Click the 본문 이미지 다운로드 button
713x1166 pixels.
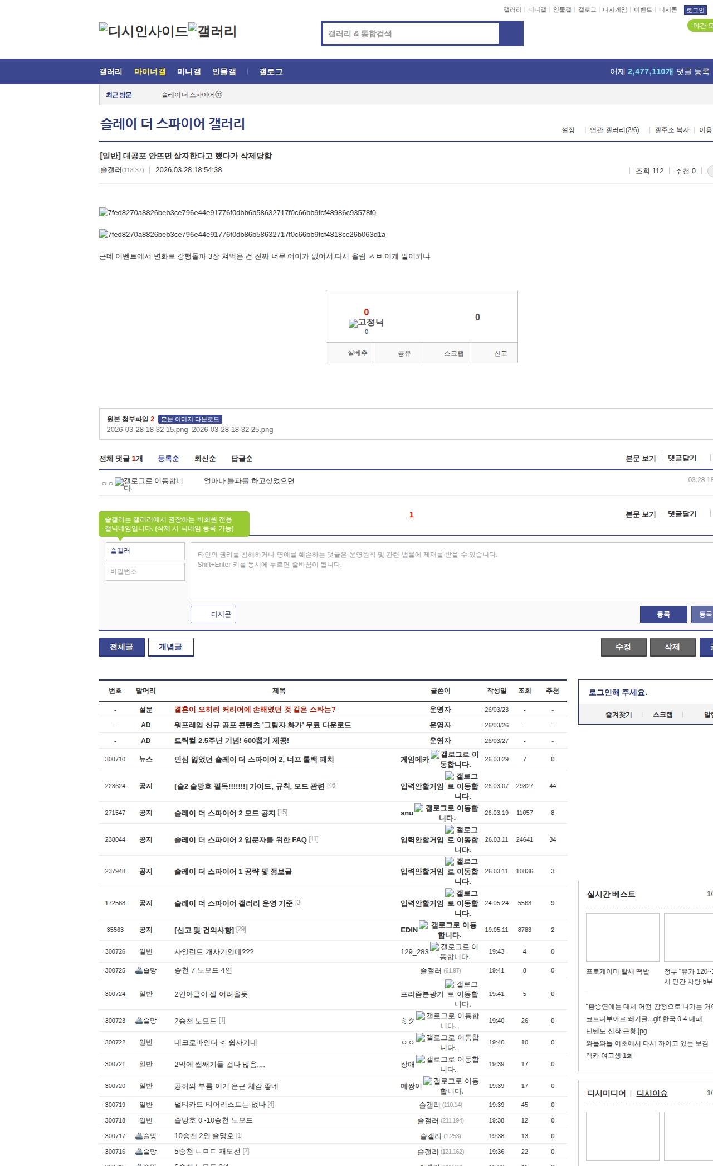190,419
